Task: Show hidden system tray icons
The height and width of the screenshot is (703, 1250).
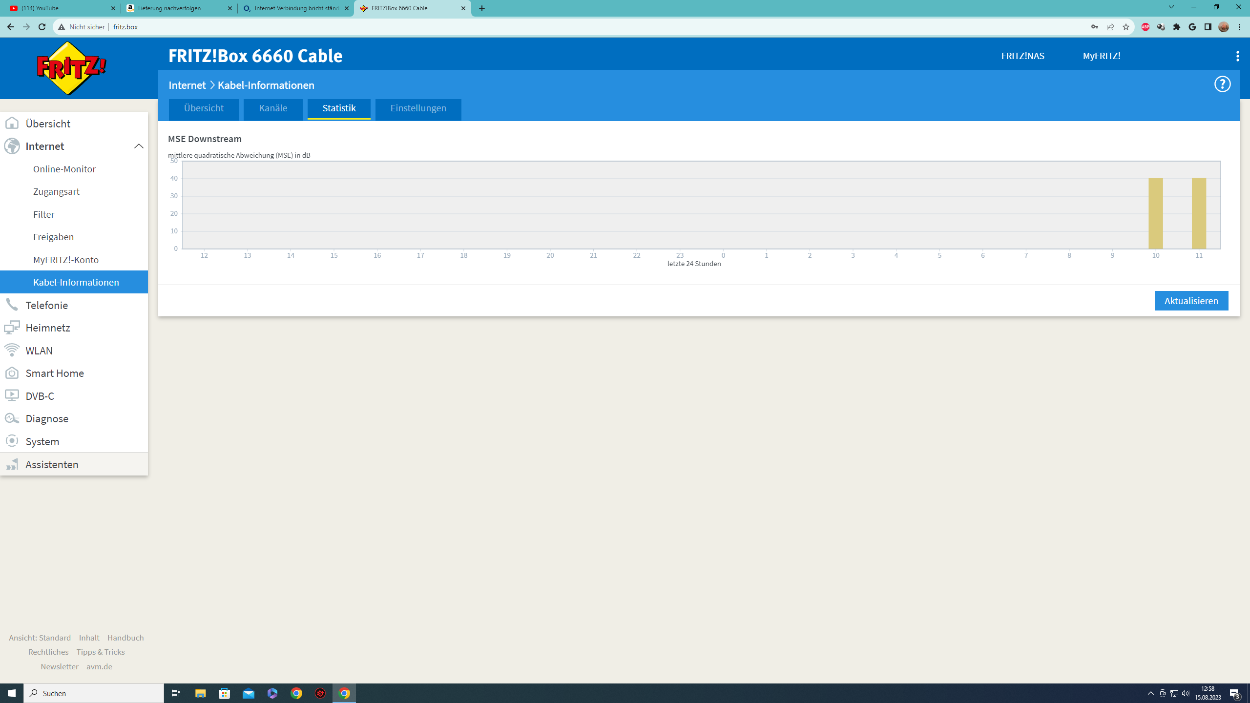Action: pos(1150,693)
